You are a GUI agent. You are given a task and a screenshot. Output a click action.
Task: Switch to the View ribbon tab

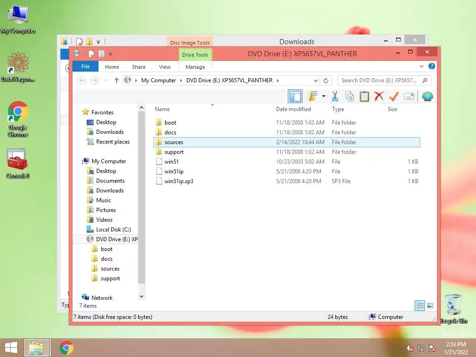point(165,67)
